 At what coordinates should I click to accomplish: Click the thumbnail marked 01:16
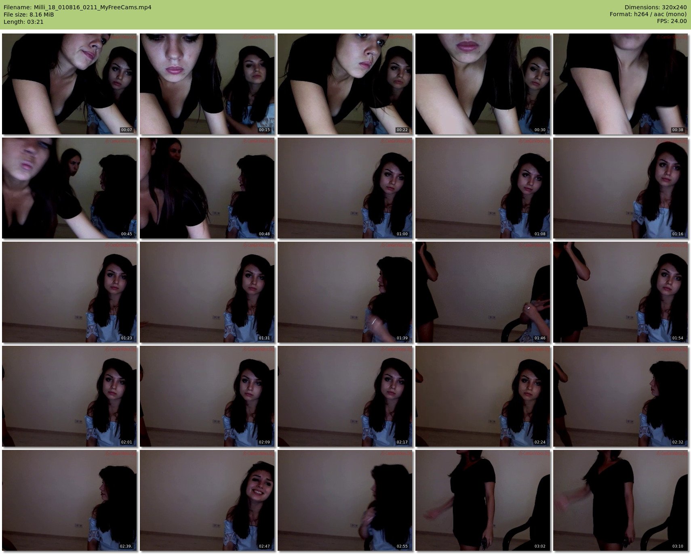[x=621, y=188]
